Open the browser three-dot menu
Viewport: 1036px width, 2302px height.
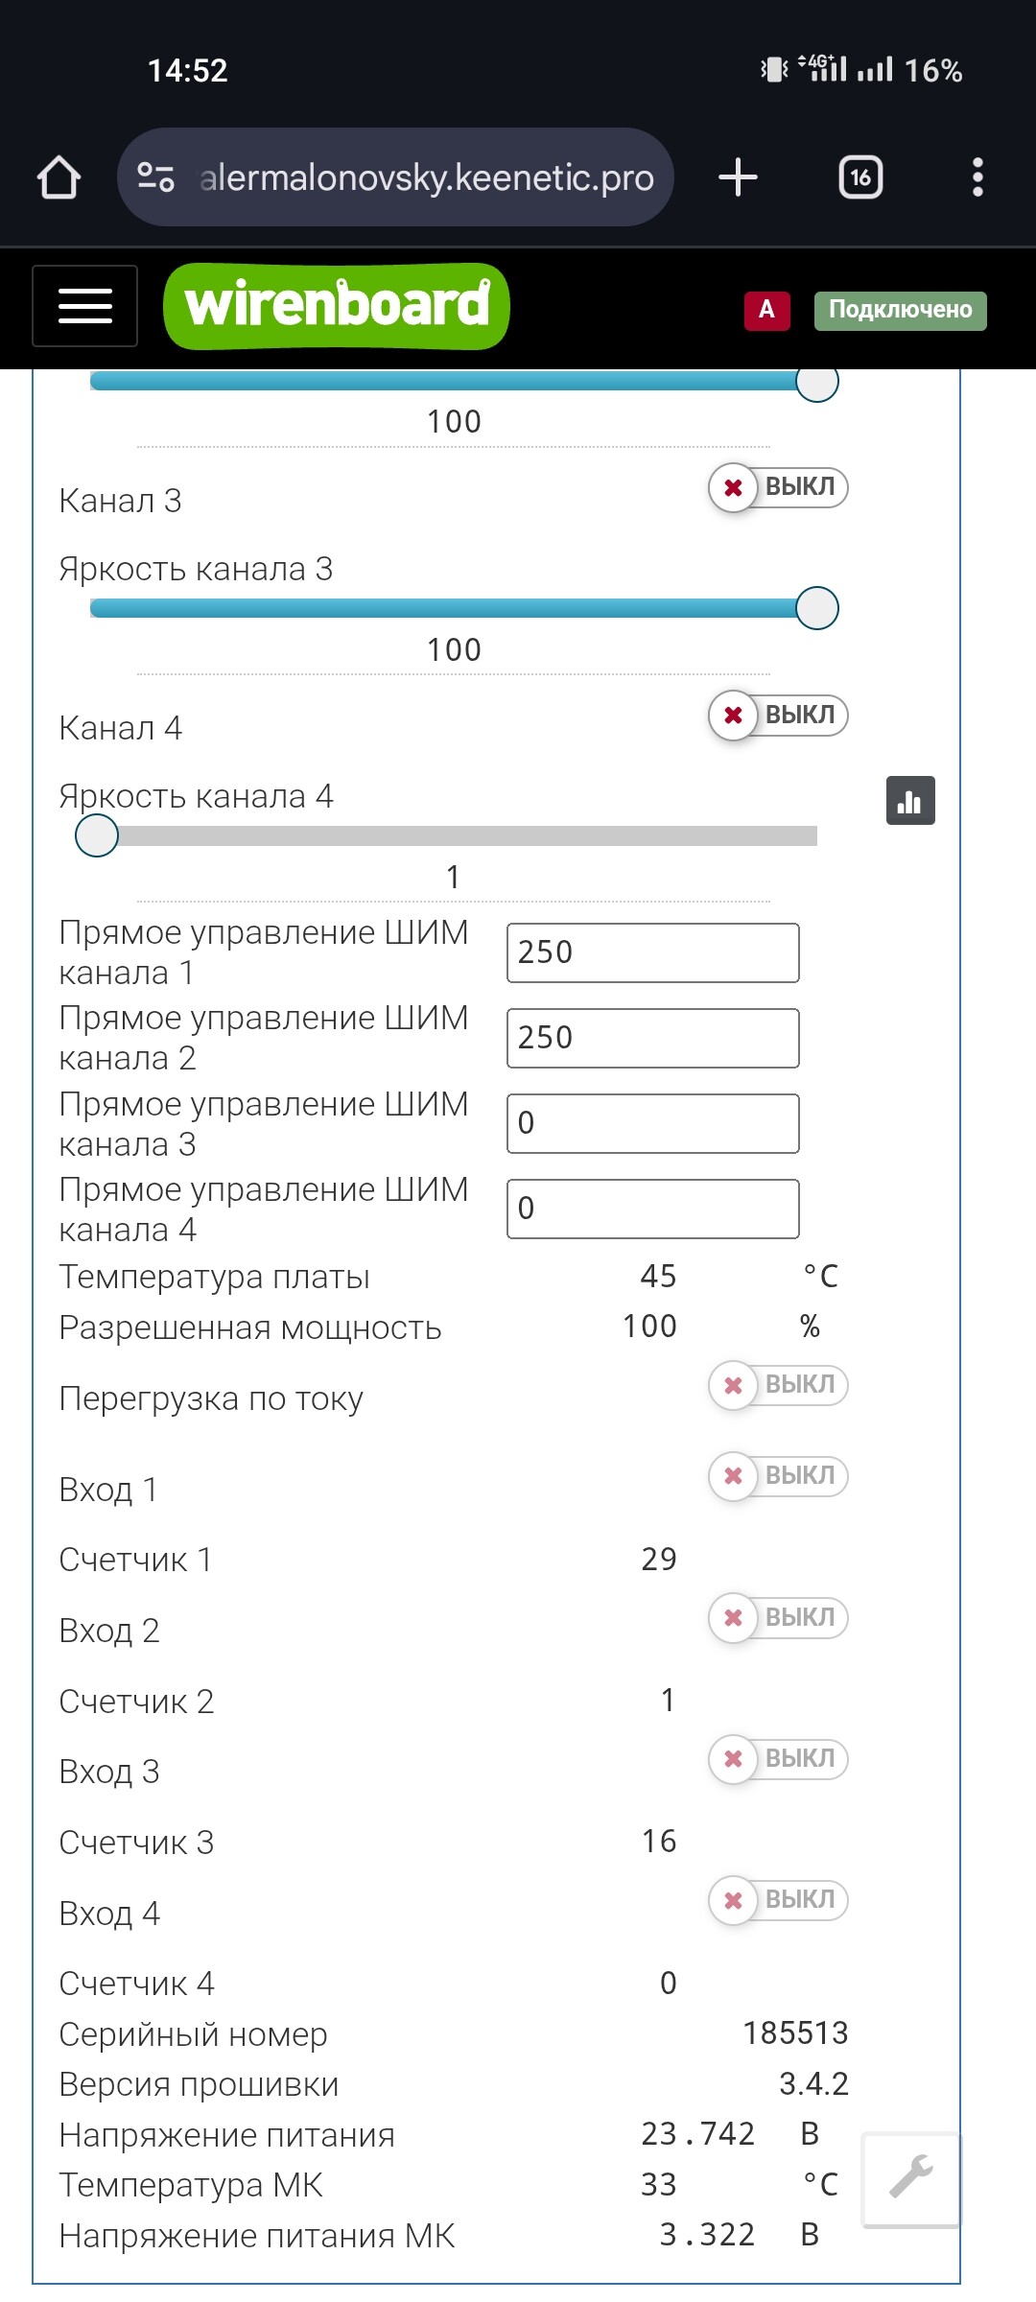pos(977,177)
